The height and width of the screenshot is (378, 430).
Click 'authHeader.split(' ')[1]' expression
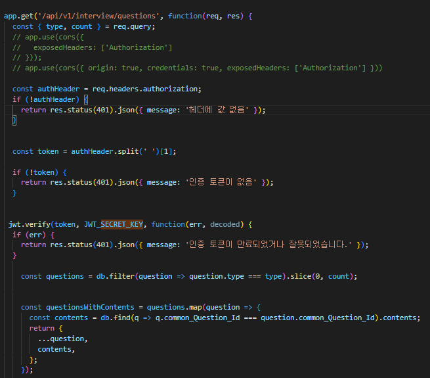pyautogui.click(x=121, y=151)
